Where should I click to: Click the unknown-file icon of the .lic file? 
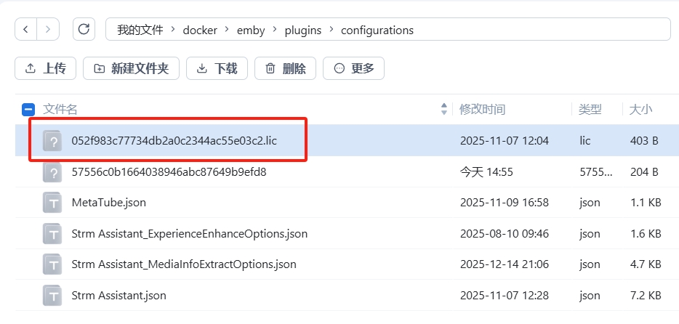click(x=52, y=141)
